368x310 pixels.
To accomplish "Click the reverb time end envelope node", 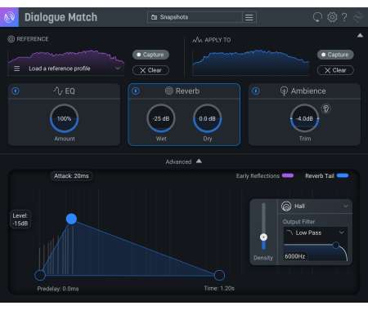I will point(219,275).
